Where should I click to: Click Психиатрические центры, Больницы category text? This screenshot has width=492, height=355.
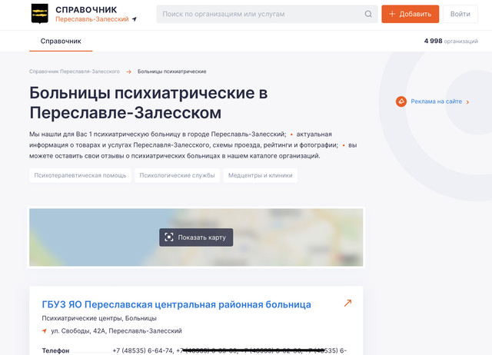(x=99, y=318)
